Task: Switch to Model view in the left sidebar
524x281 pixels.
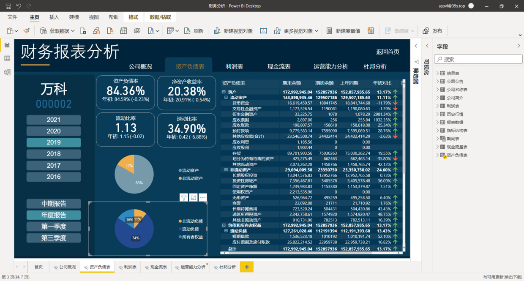Action: (x=7, y=72)
